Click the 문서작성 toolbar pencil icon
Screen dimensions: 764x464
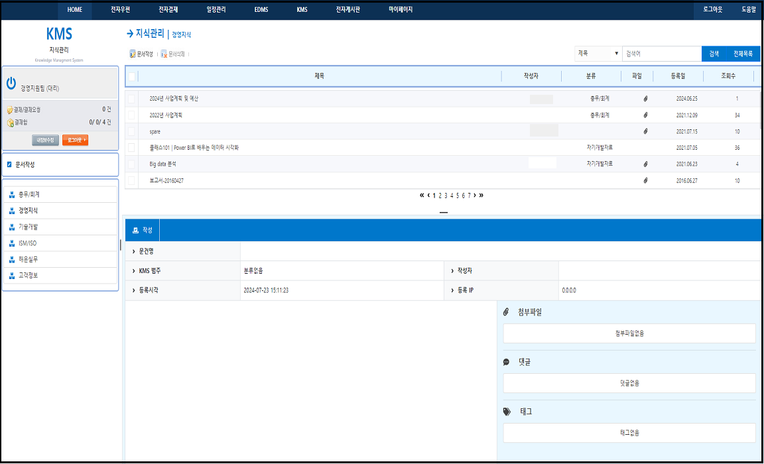pyautogui.click(x=133, y=54)
